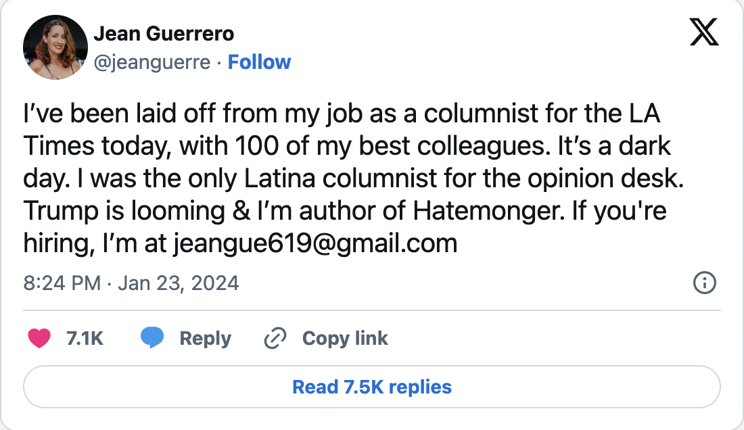Screen dimensions: 744x430
Task: Click the blue reply bubble icon
Action: (153, 338)
